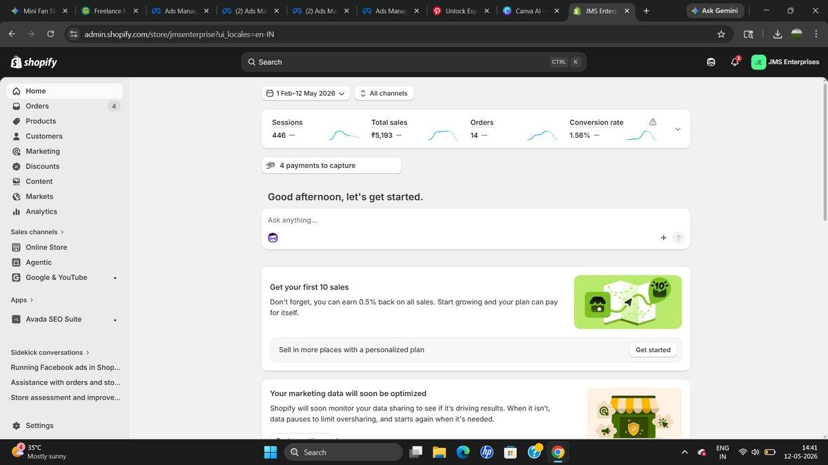This screenshot has width=828, height=465.
Task: Expand the Sales channels section
Action: tap(37, 232)
